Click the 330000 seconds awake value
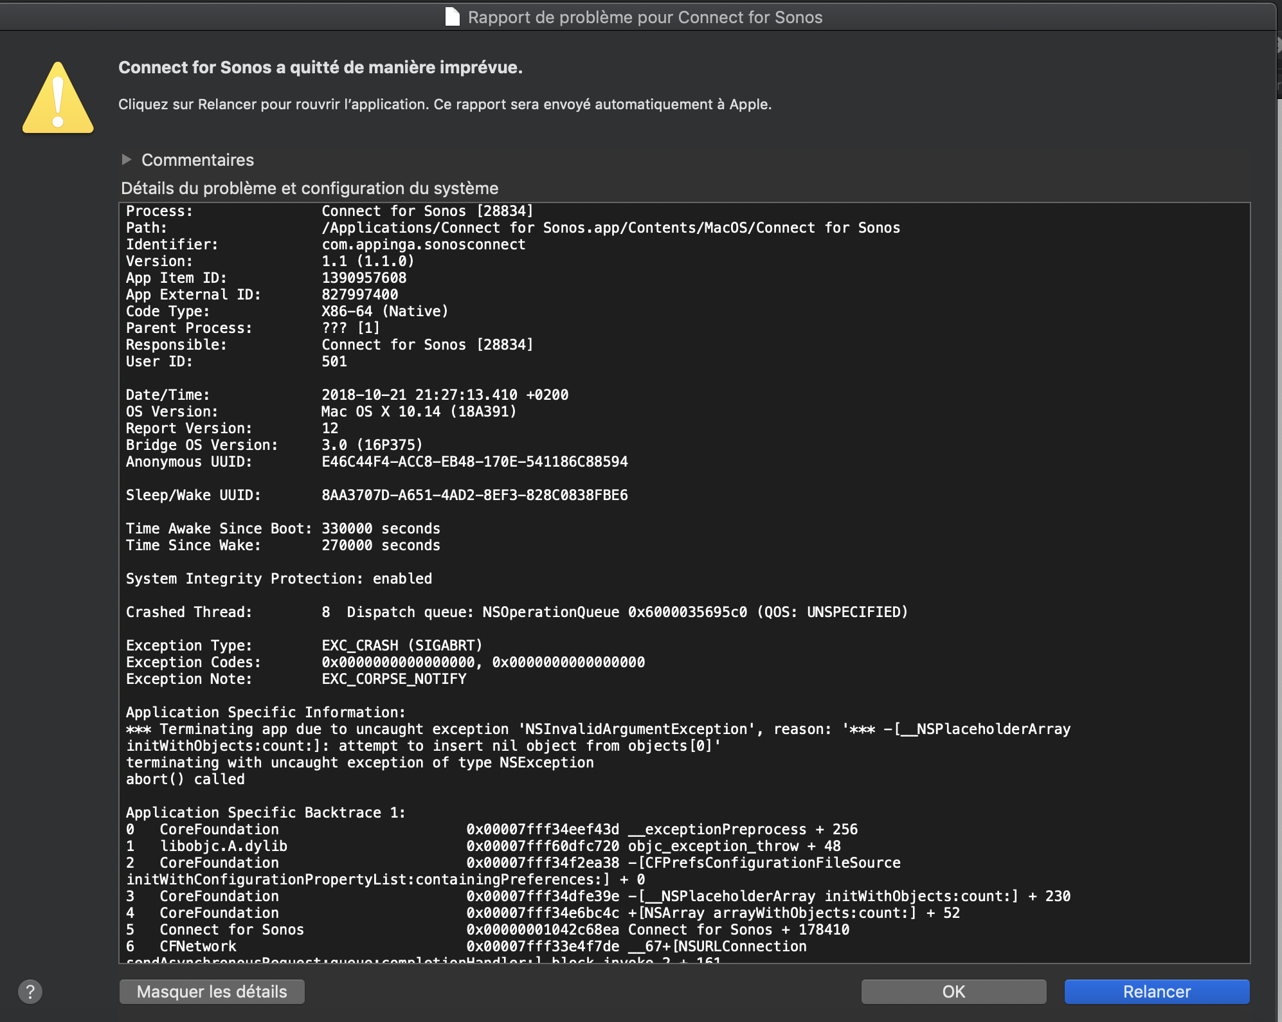 tap(381, 528)
